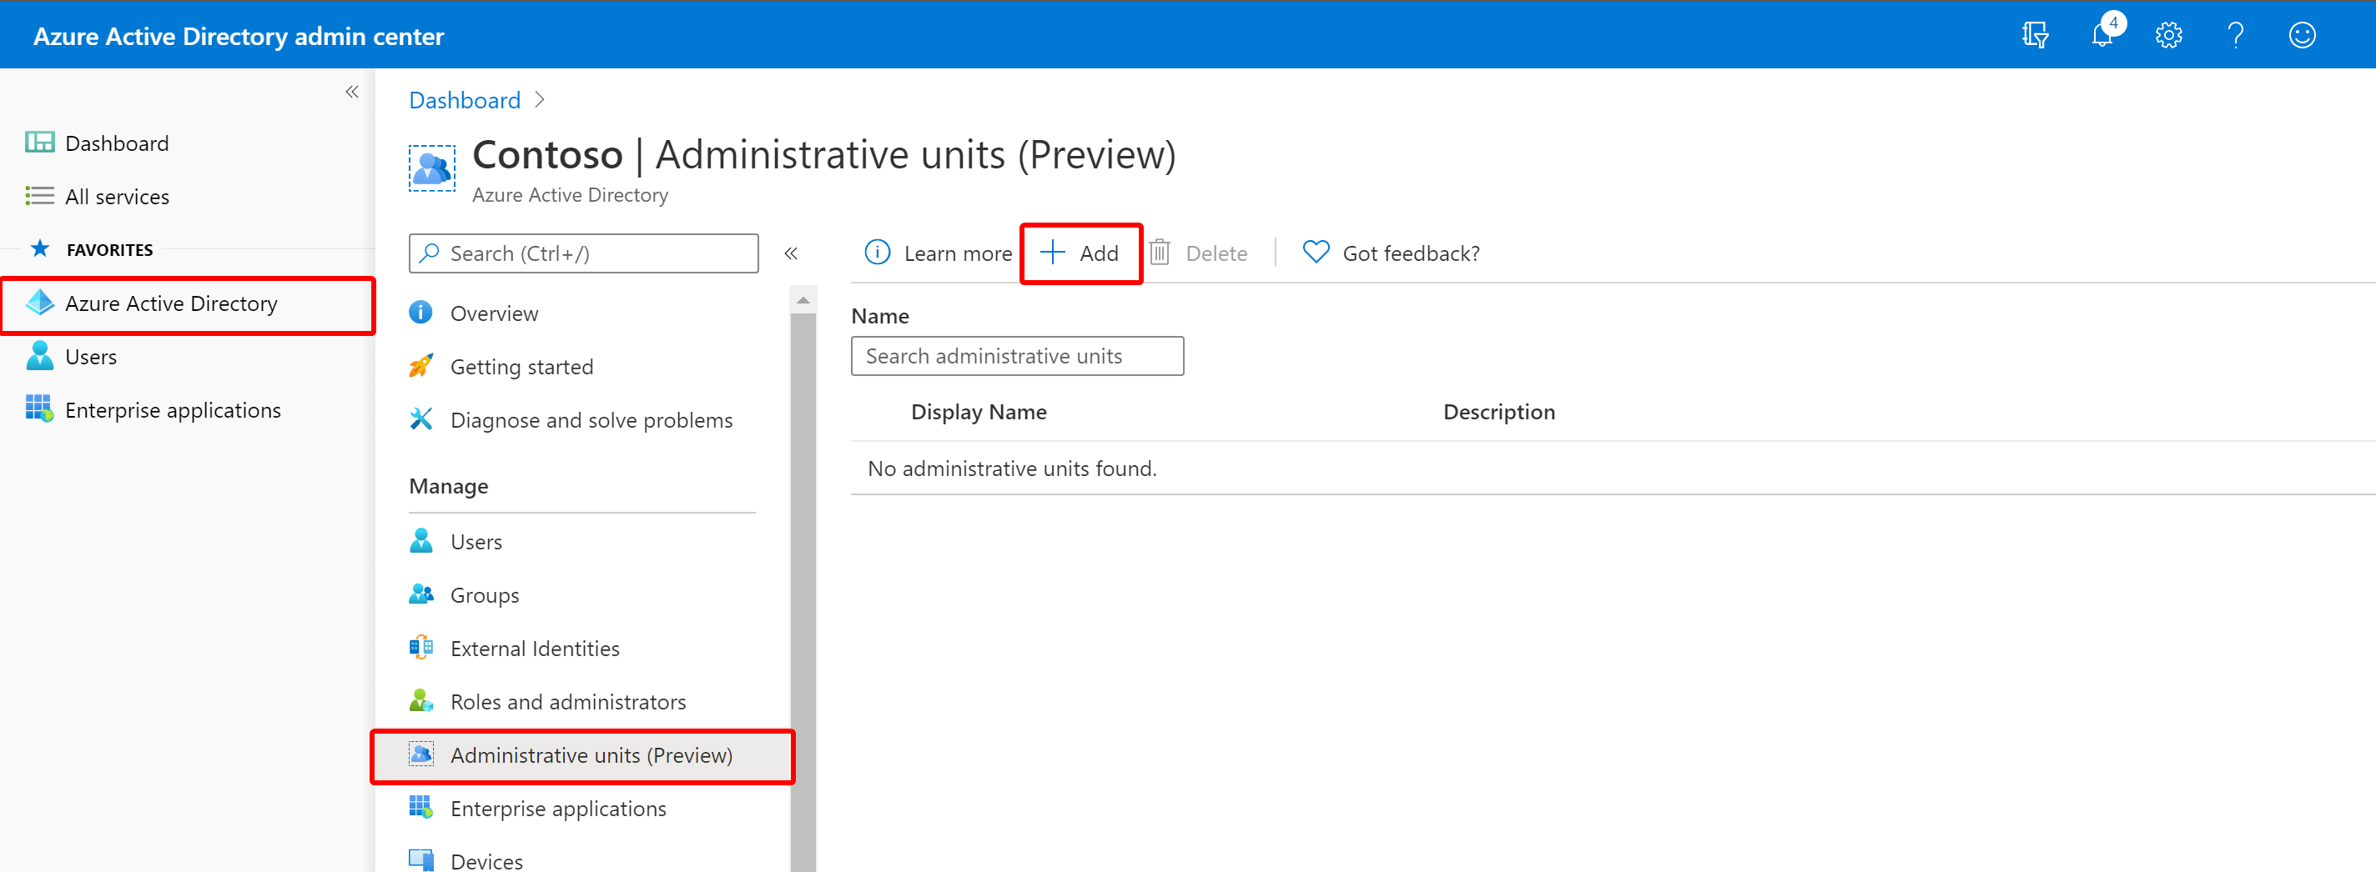This screenshot has width=2376, height=872.
Task: Click the Learn more info icon
Action: pos(877,252)
